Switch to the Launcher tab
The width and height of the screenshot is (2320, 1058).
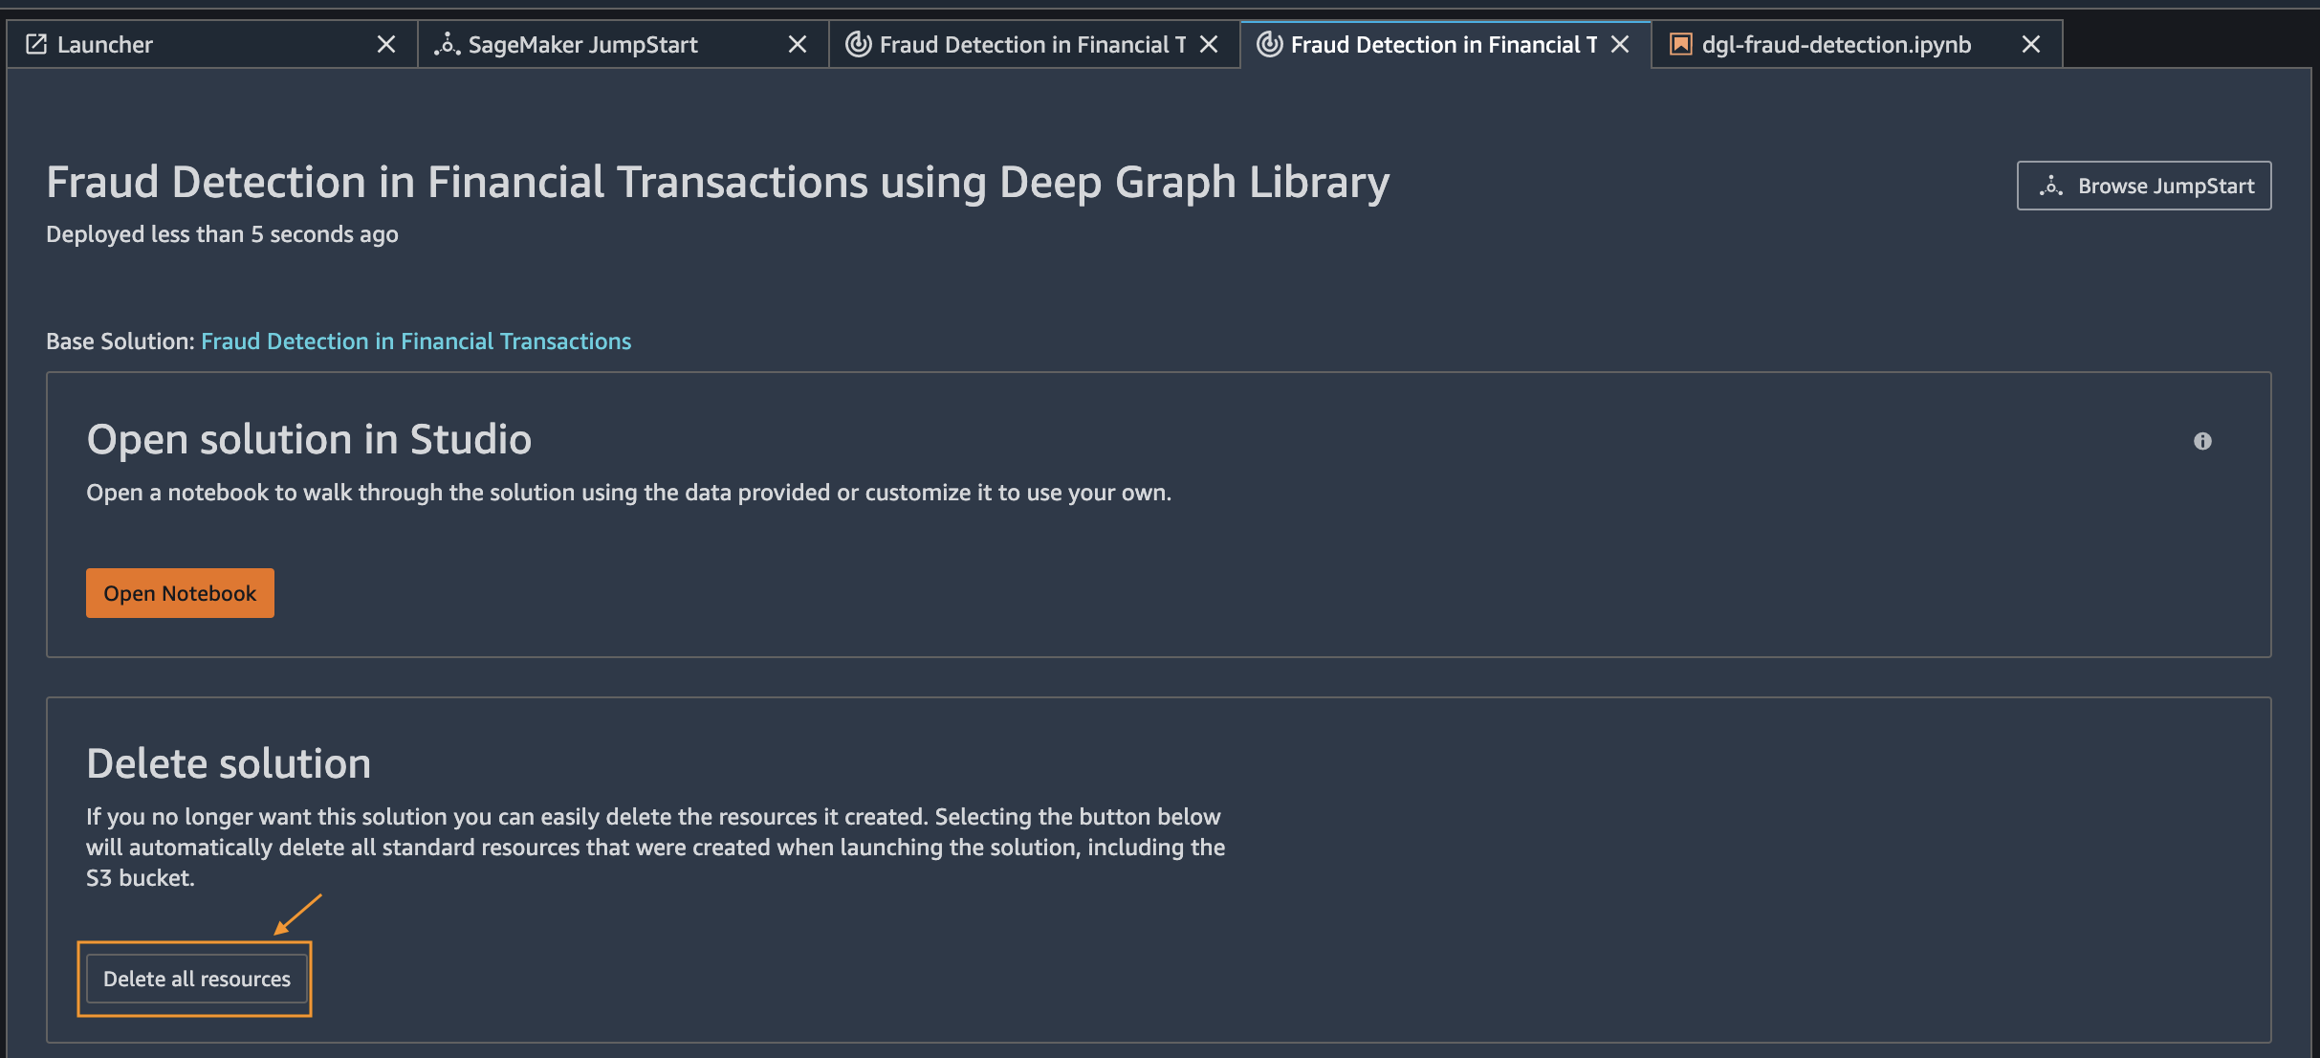pos(105,44)
